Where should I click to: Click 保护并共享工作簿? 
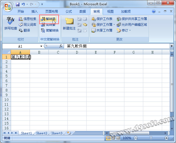[x=132, y=19]
